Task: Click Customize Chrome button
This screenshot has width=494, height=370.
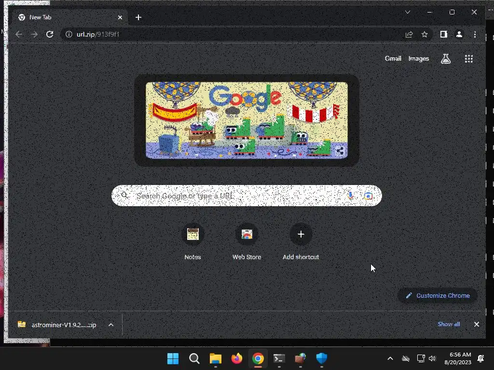Action: [x=438, y=295]
